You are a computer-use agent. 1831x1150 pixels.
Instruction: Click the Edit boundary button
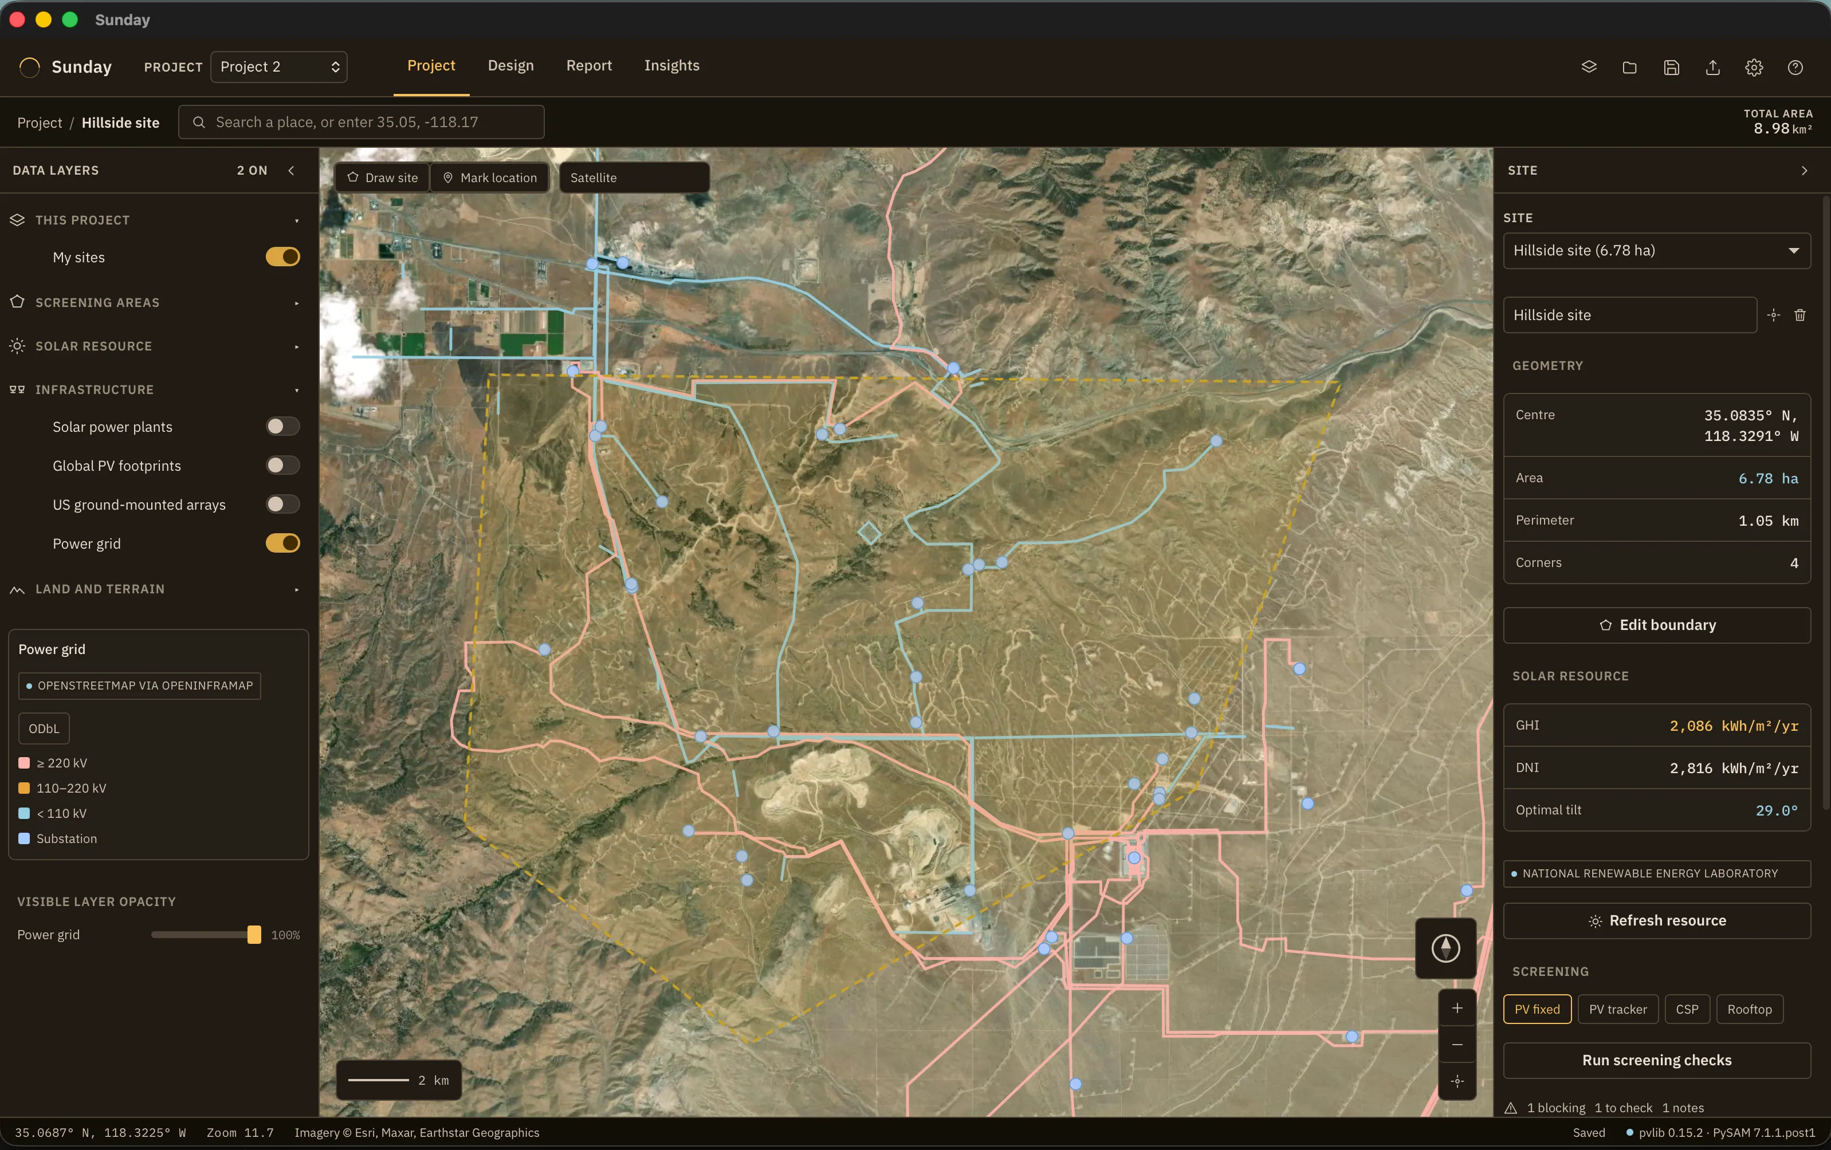tap(1656, 625)
